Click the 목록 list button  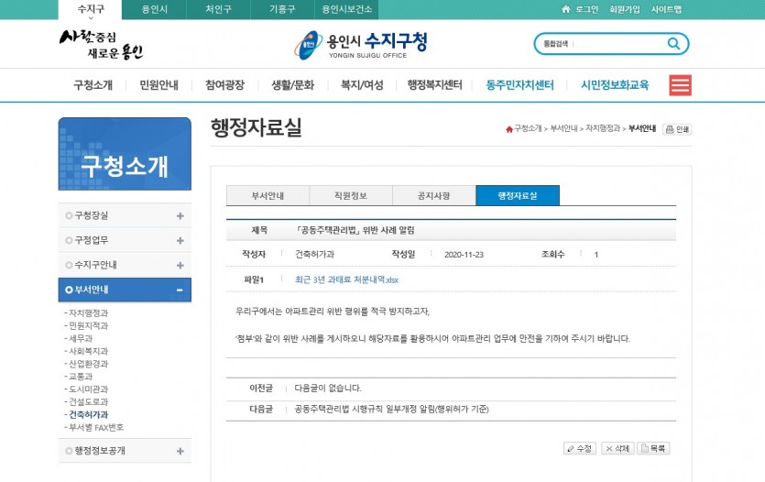(x=654, y=448)
